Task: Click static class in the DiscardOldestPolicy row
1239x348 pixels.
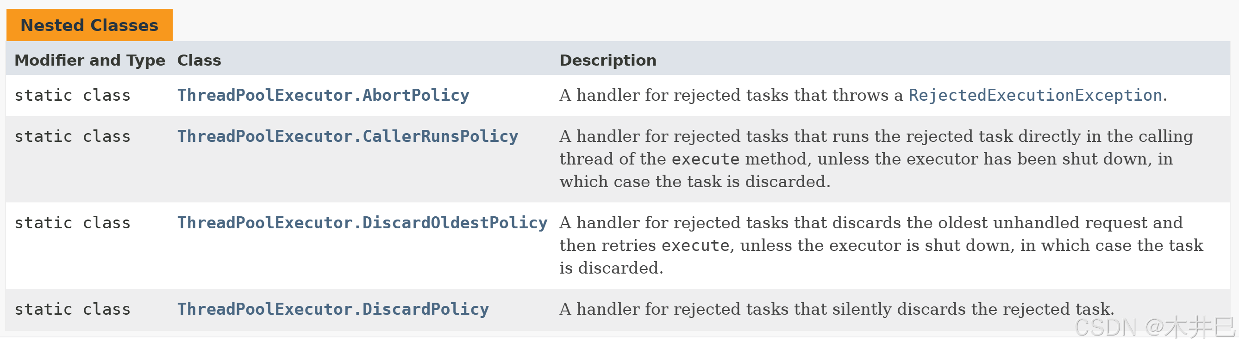Action: click(73, 223)
